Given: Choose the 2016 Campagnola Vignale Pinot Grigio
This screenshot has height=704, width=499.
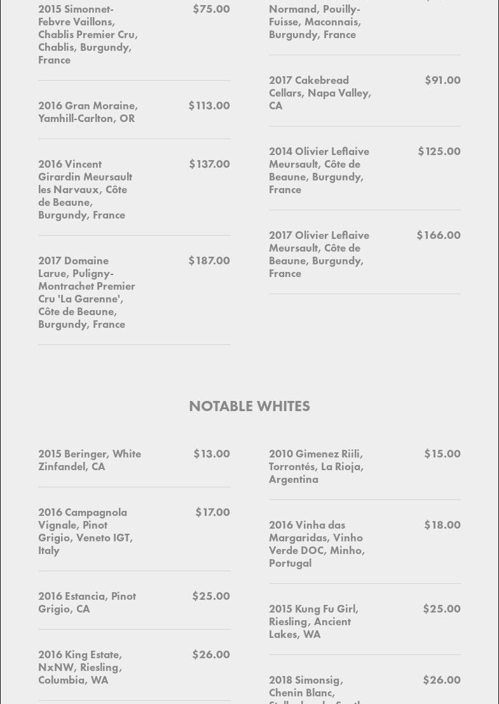Looking at the screenshot, I should coord(85,531).
